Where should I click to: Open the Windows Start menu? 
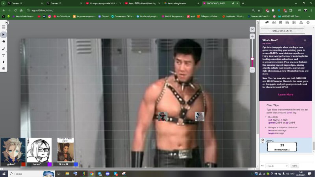coord(4,173)
